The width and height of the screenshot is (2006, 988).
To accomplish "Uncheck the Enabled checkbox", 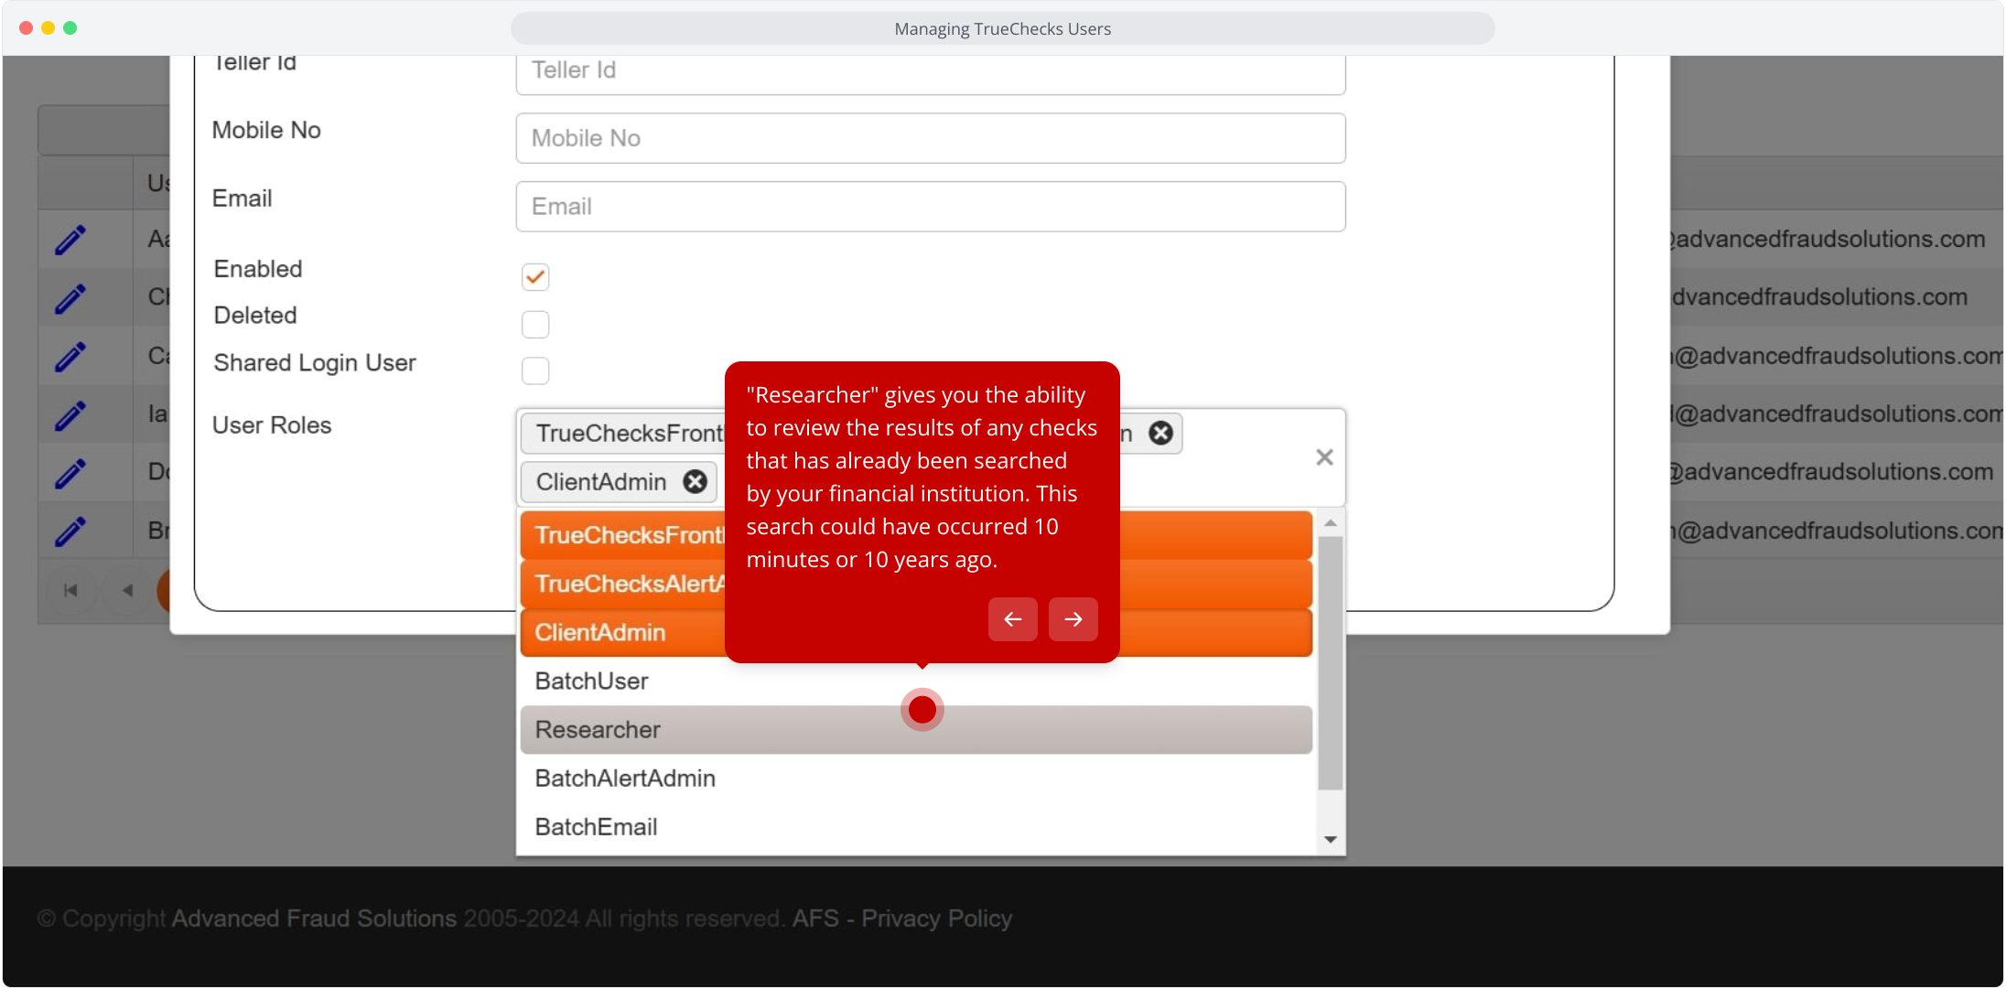I will point(535,276).
